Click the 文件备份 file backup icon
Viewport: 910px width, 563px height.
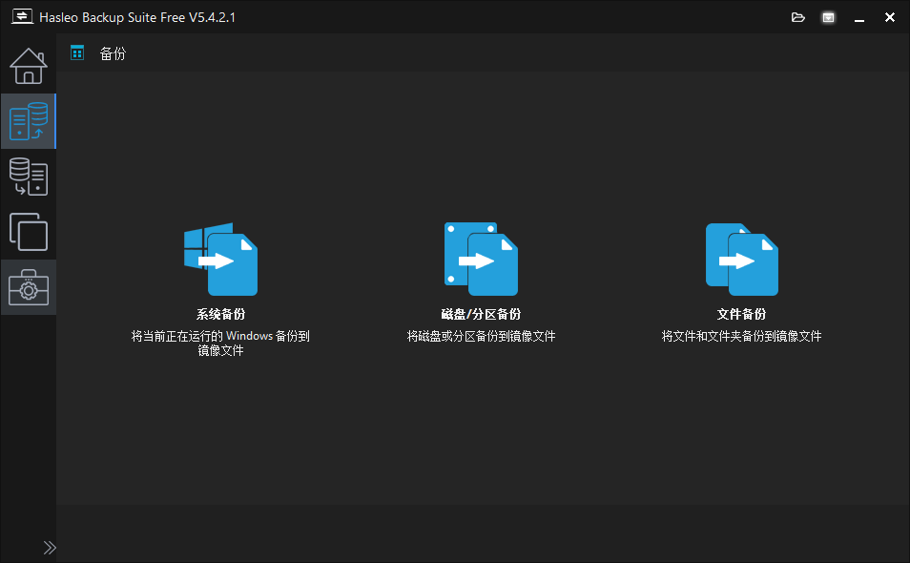[x=742, y=259]
